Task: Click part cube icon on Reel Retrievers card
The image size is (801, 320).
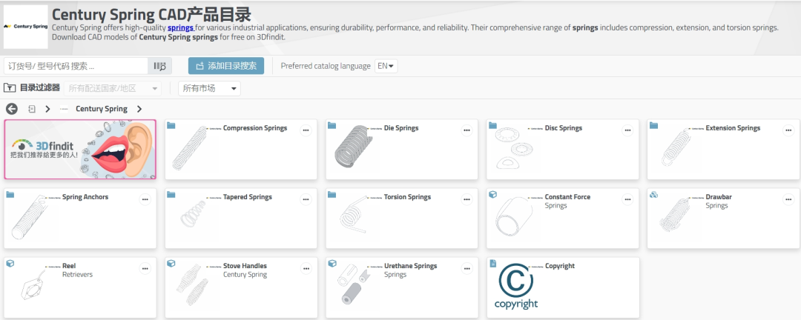Action: point(10,264)
